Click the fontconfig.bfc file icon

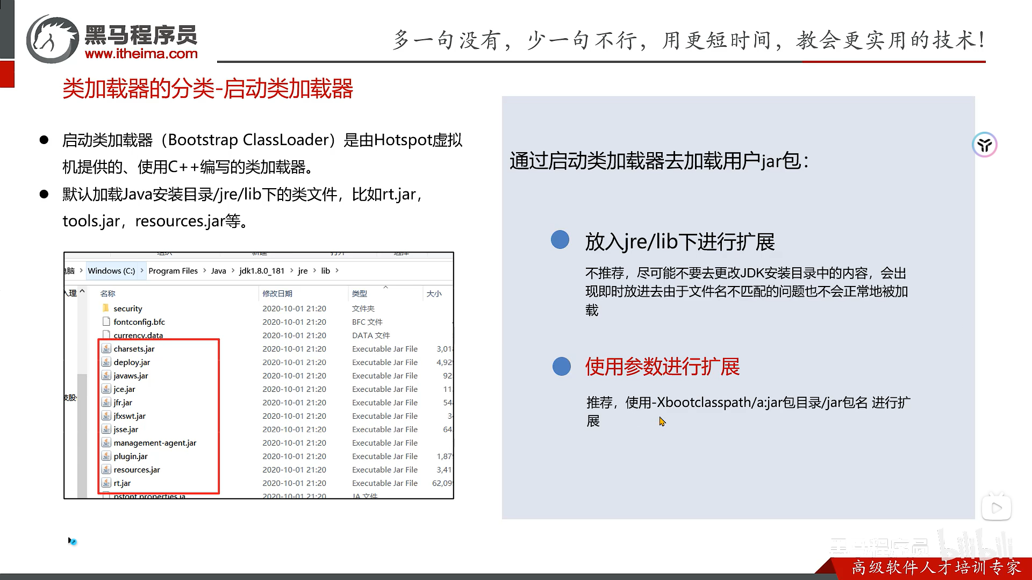tap(106, 321)
